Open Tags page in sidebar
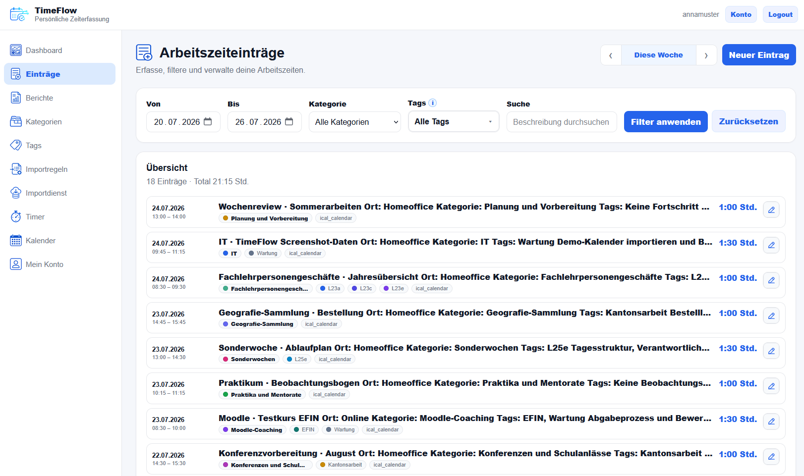This screenshot has height=476, width=804. point(59,145)
